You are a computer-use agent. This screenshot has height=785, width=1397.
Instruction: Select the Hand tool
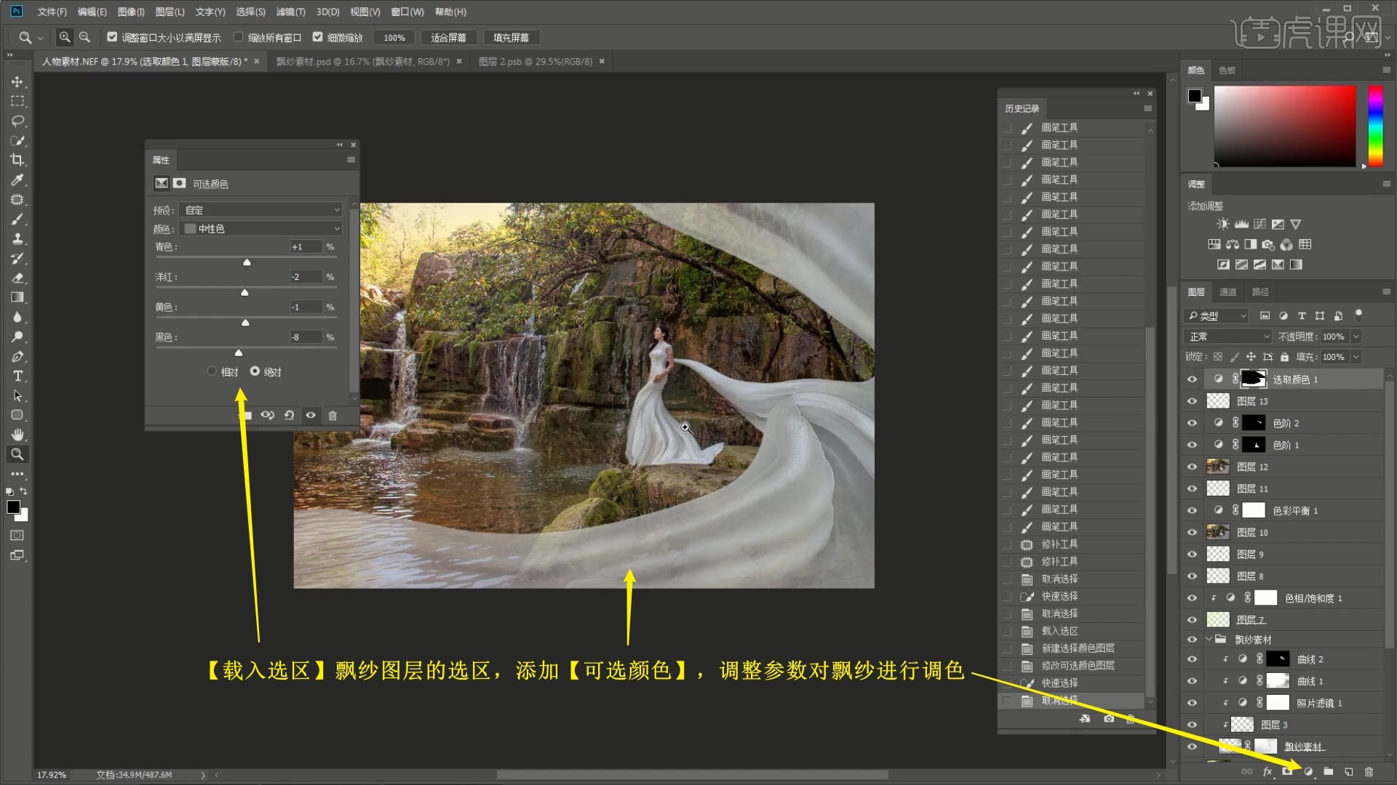pos(17,435)
